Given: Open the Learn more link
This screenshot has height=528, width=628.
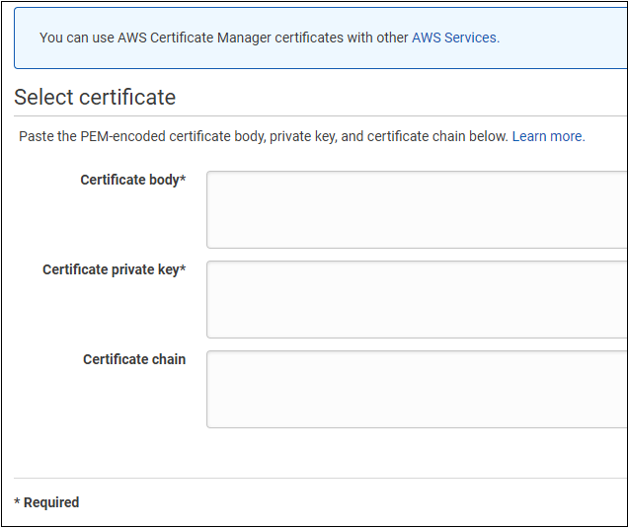Looking at the screenshot, I should point(548,136).
